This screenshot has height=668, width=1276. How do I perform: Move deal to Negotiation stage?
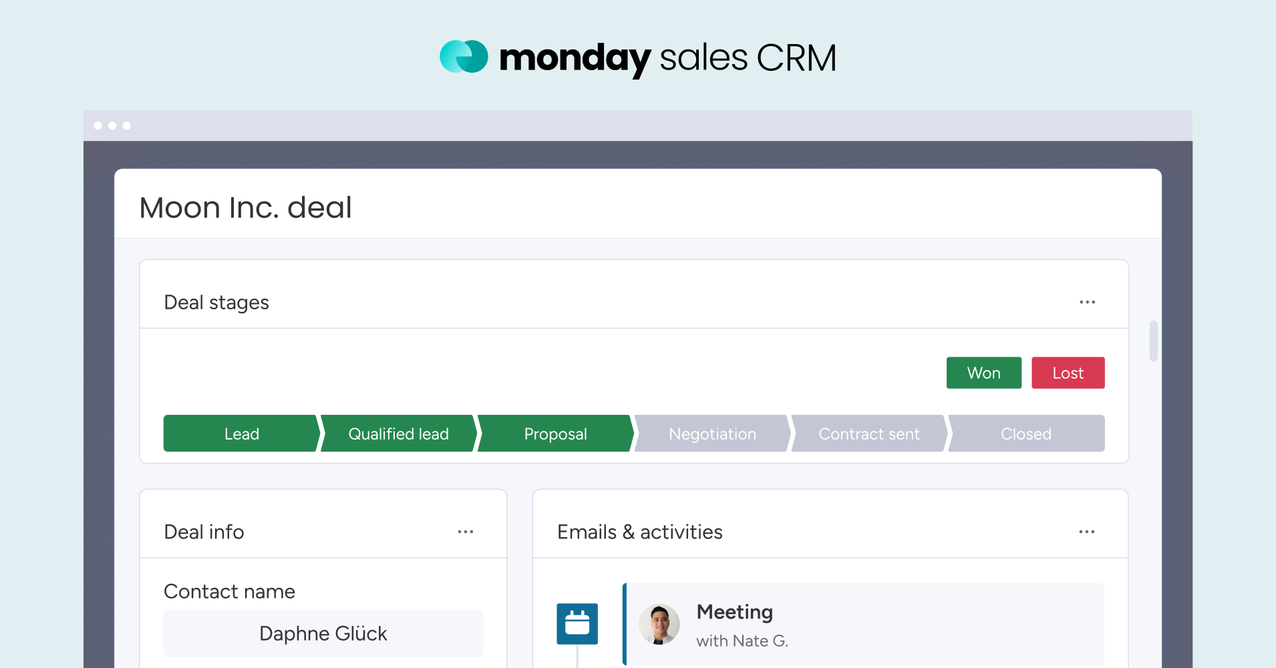[x=712, y=434]
